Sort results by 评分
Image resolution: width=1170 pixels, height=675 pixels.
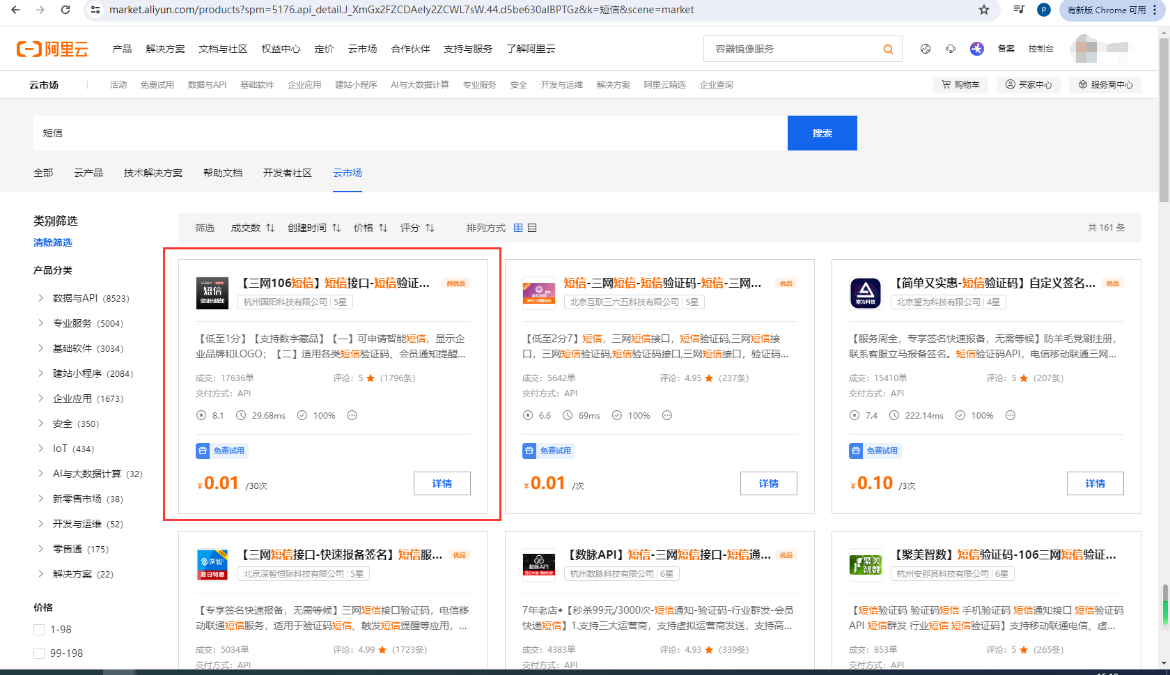coord(417,228)
